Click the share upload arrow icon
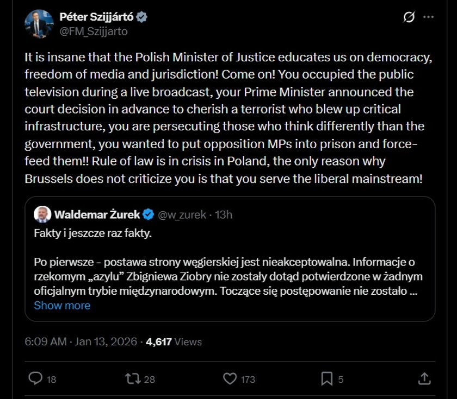The image size is (457, 399). click(425, 378)
